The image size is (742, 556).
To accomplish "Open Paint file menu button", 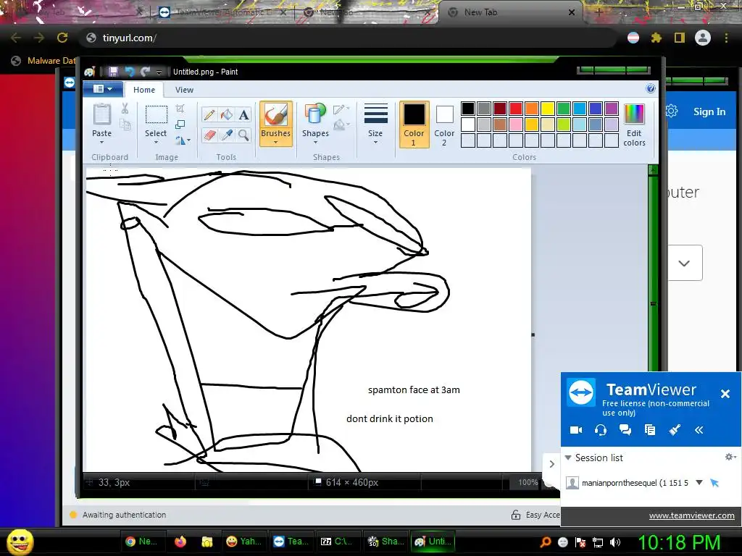I will (103, 89).
